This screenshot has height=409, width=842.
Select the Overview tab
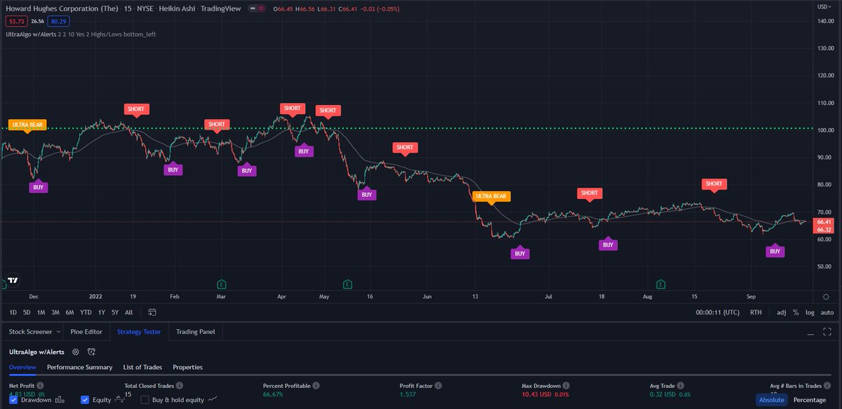click(22, 367)
